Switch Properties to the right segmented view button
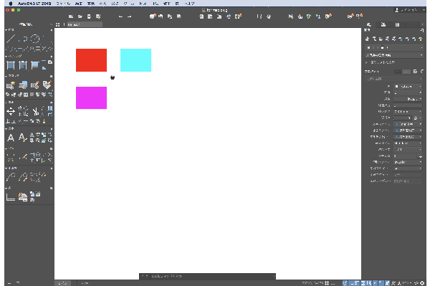Image resolution: width=430 pixels, height=286 pixels. pos(406,71)
